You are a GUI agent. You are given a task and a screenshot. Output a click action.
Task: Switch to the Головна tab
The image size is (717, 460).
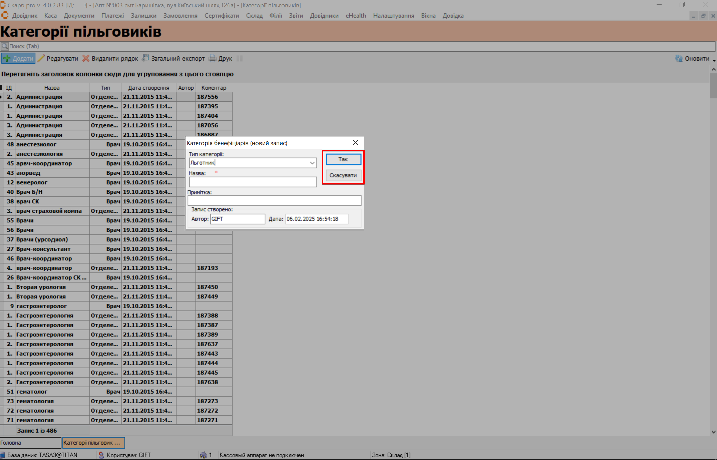point(30,443)
